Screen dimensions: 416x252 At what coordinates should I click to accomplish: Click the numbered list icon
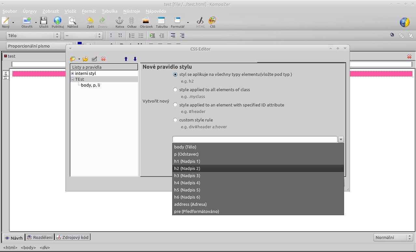(x=132, y=35)
